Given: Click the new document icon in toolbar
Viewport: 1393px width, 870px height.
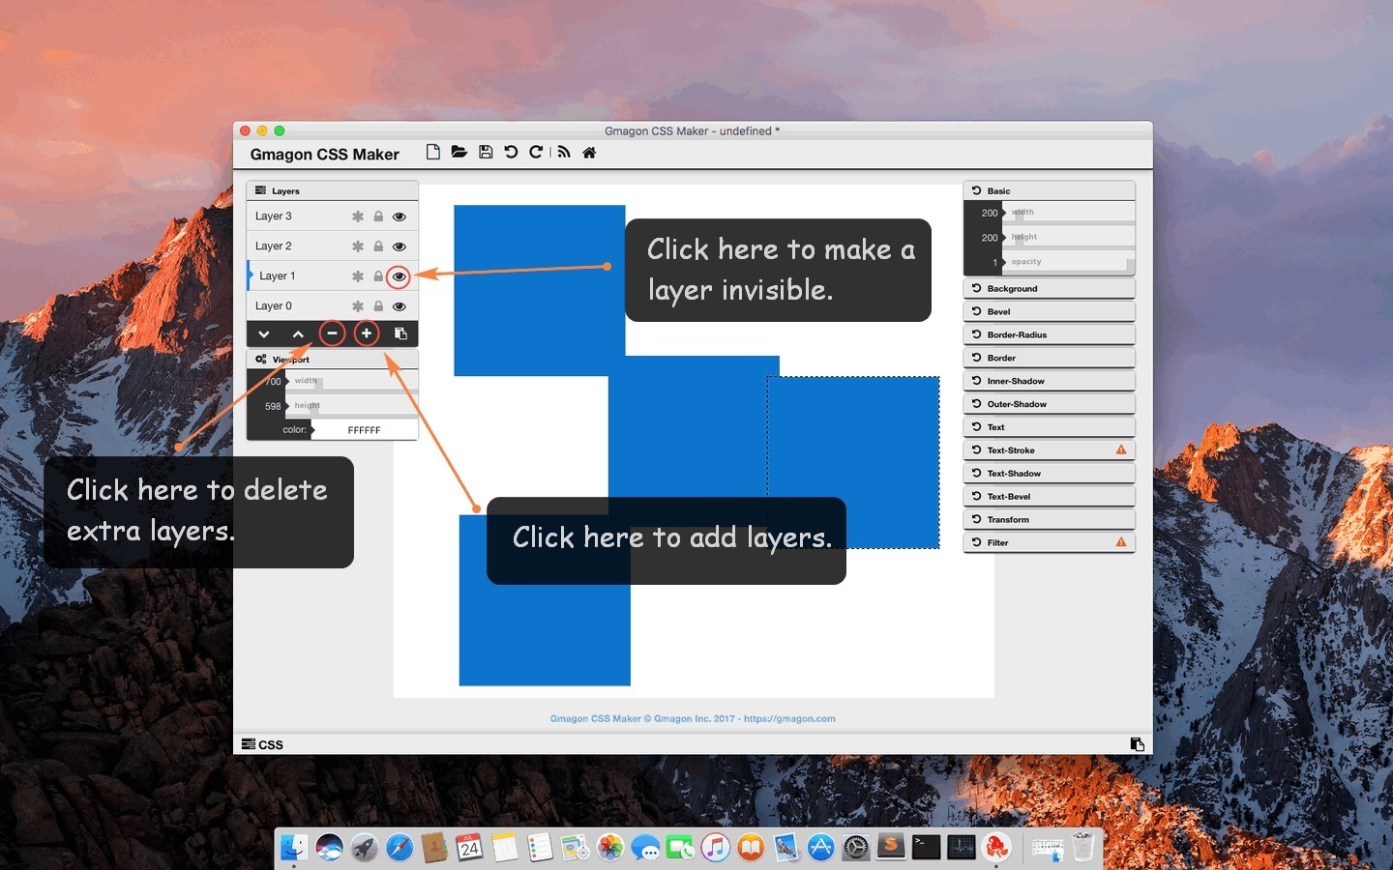Looking at the screenshot, I should [432, 152].
